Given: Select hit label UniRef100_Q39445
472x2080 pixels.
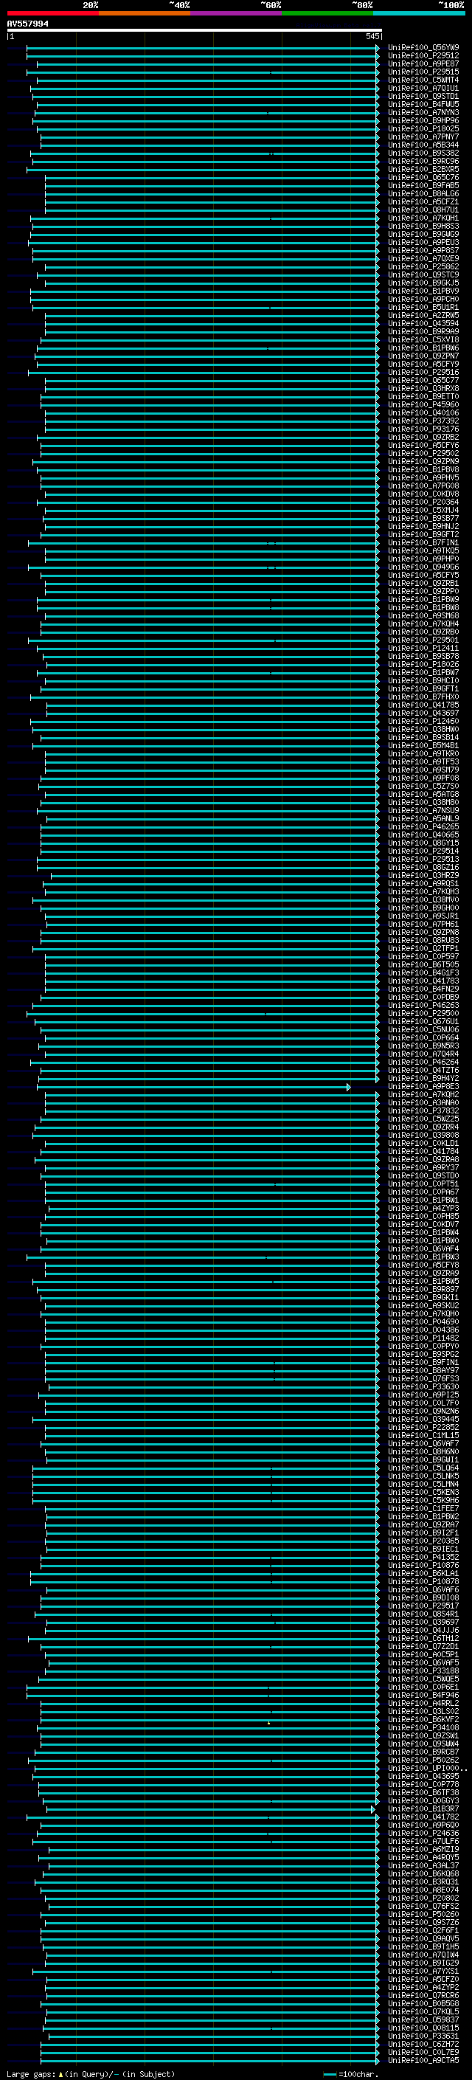Looking at the screenshot, I should [x=423, y=1420].
